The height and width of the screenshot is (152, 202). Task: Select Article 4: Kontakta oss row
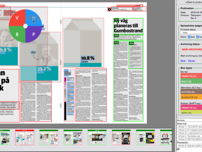point(189,136)
